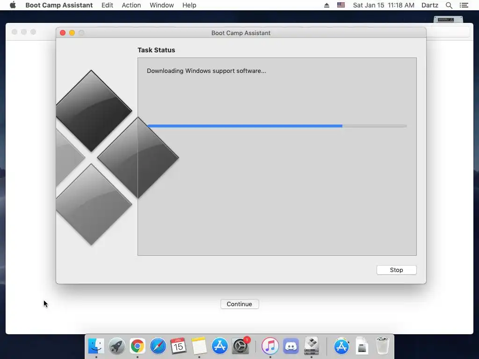This screenshot has height=359, width=479.
Task: Open the Help menu
Action: coord(189,5)
